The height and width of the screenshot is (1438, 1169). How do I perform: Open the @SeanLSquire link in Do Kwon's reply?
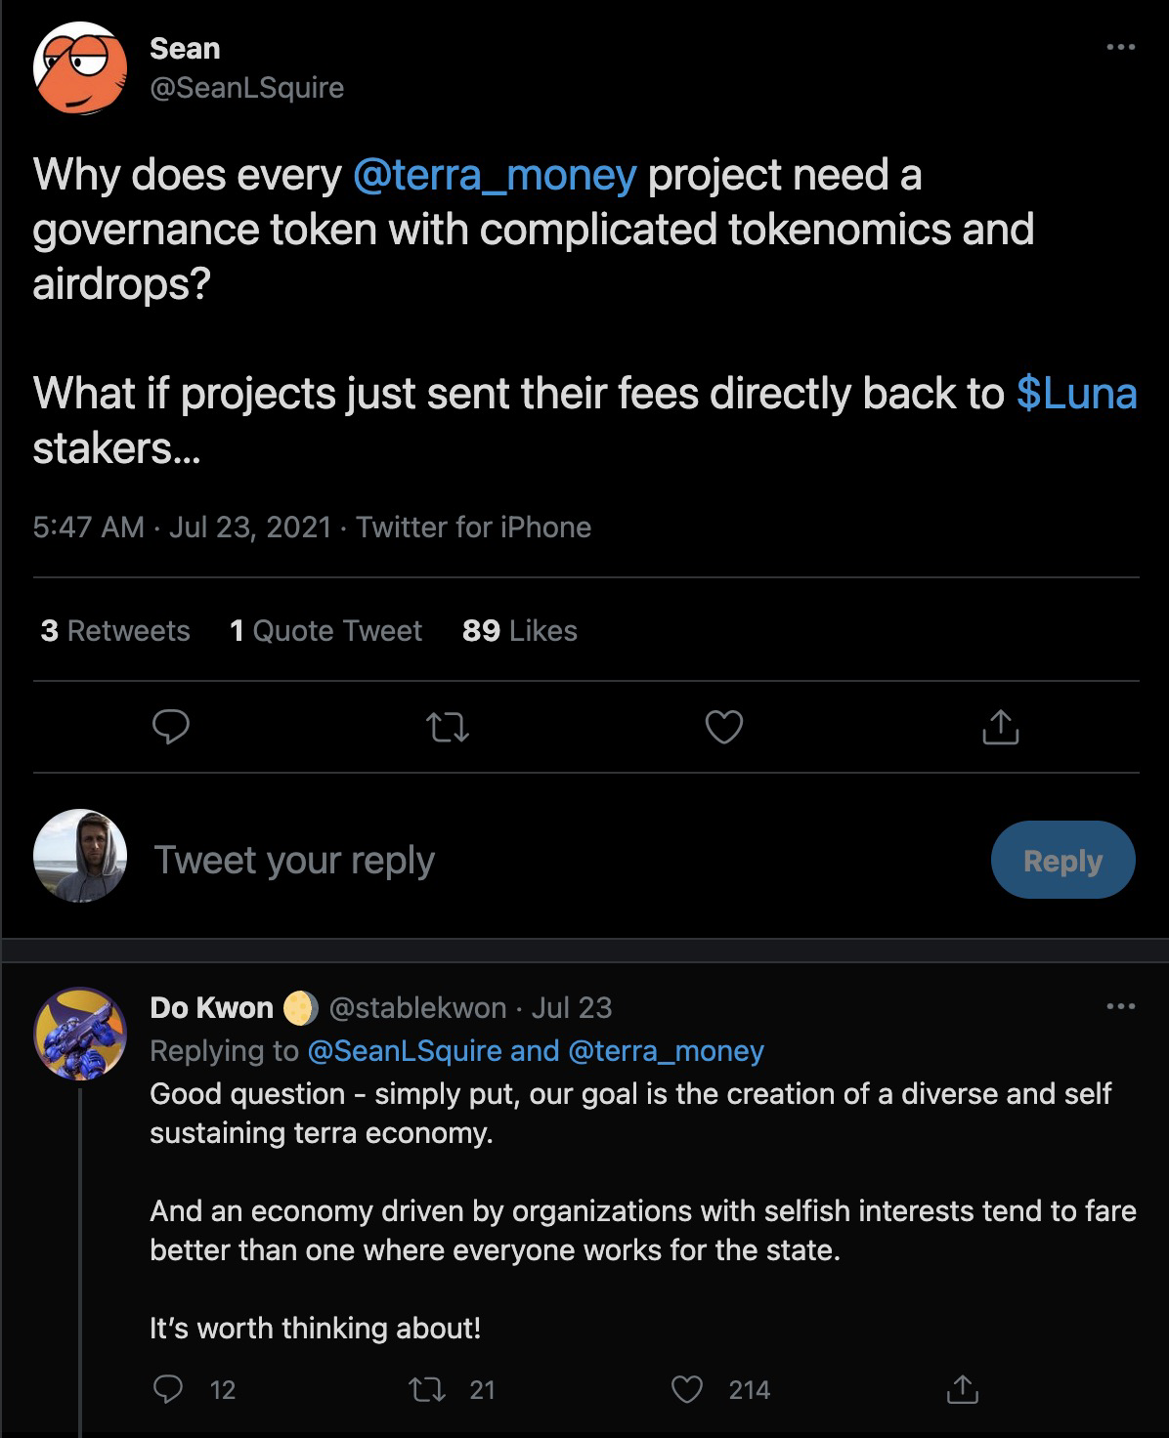point(405,1051)
